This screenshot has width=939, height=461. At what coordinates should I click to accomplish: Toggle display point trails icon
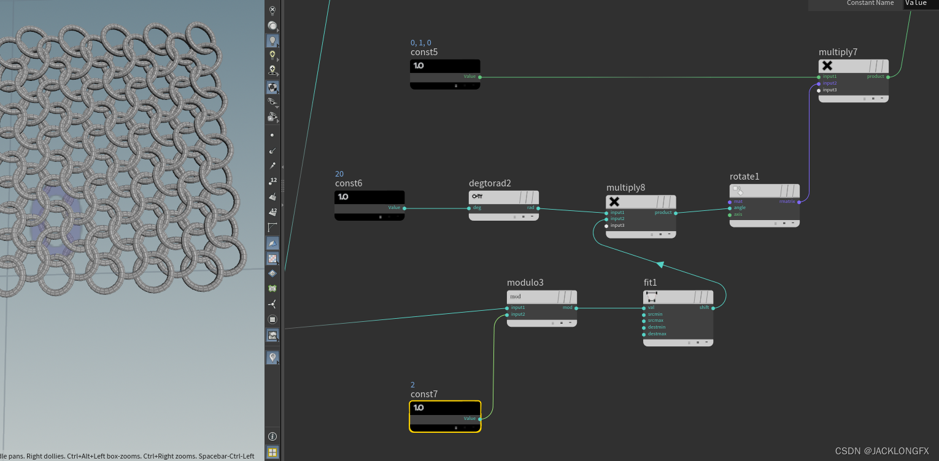[272, 166]
